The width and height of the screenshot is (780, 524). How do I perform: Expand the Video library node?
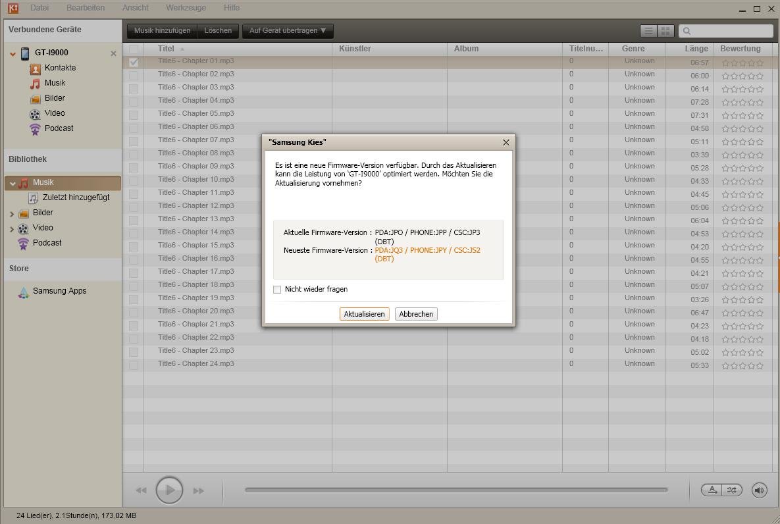click(x=12, y=229)
